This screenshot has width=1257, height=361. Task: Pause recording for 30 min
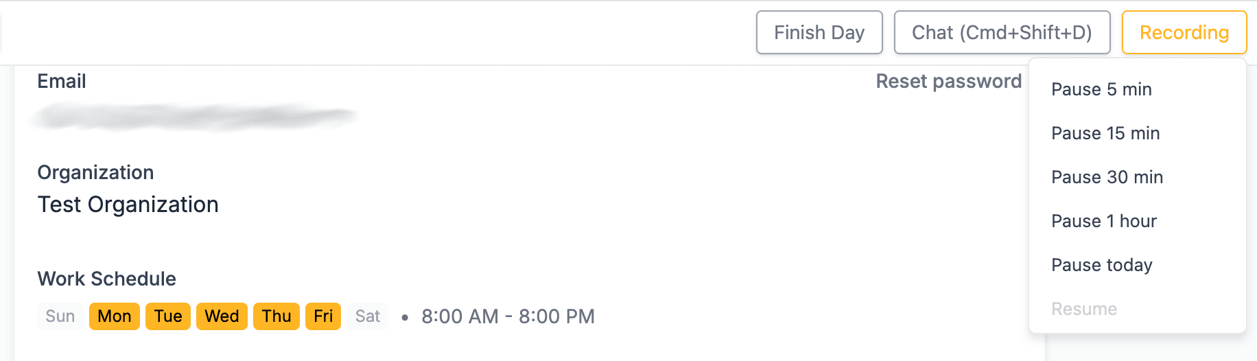pyautogui.click(x=1107, y=177)
